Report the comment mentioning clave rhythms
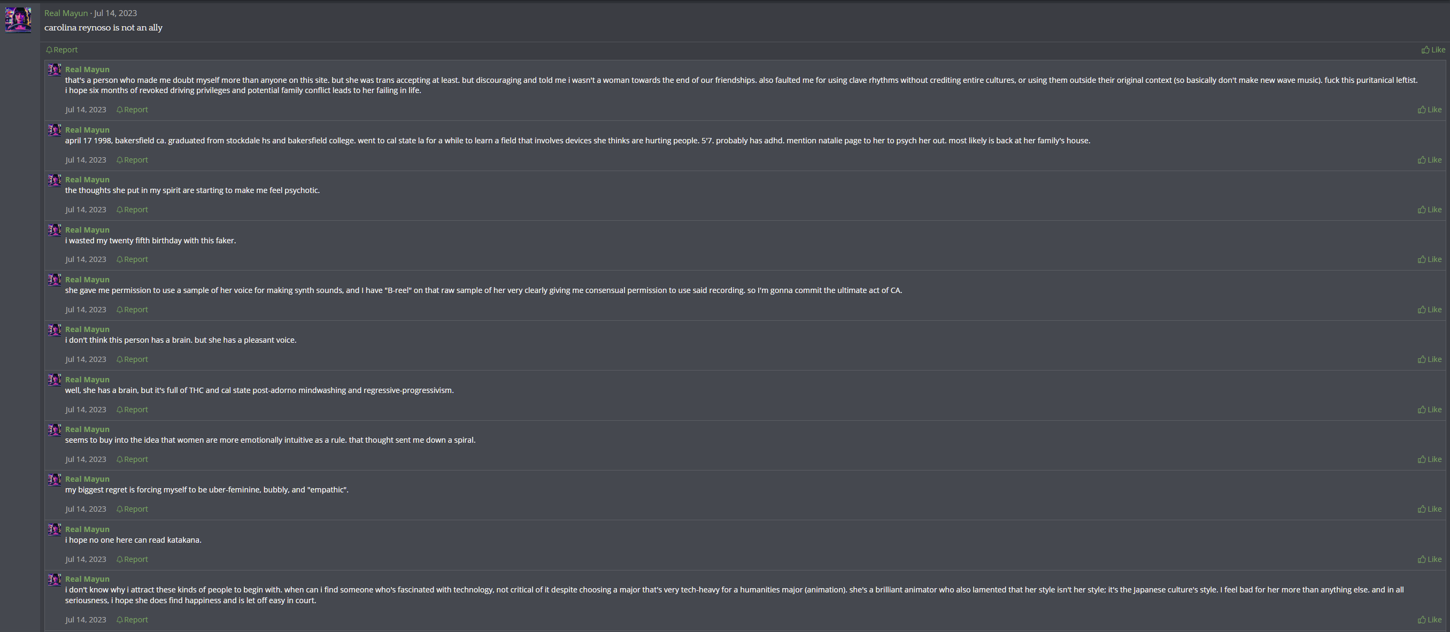This screenshot has height=632, width=1450. coord(132,110)
